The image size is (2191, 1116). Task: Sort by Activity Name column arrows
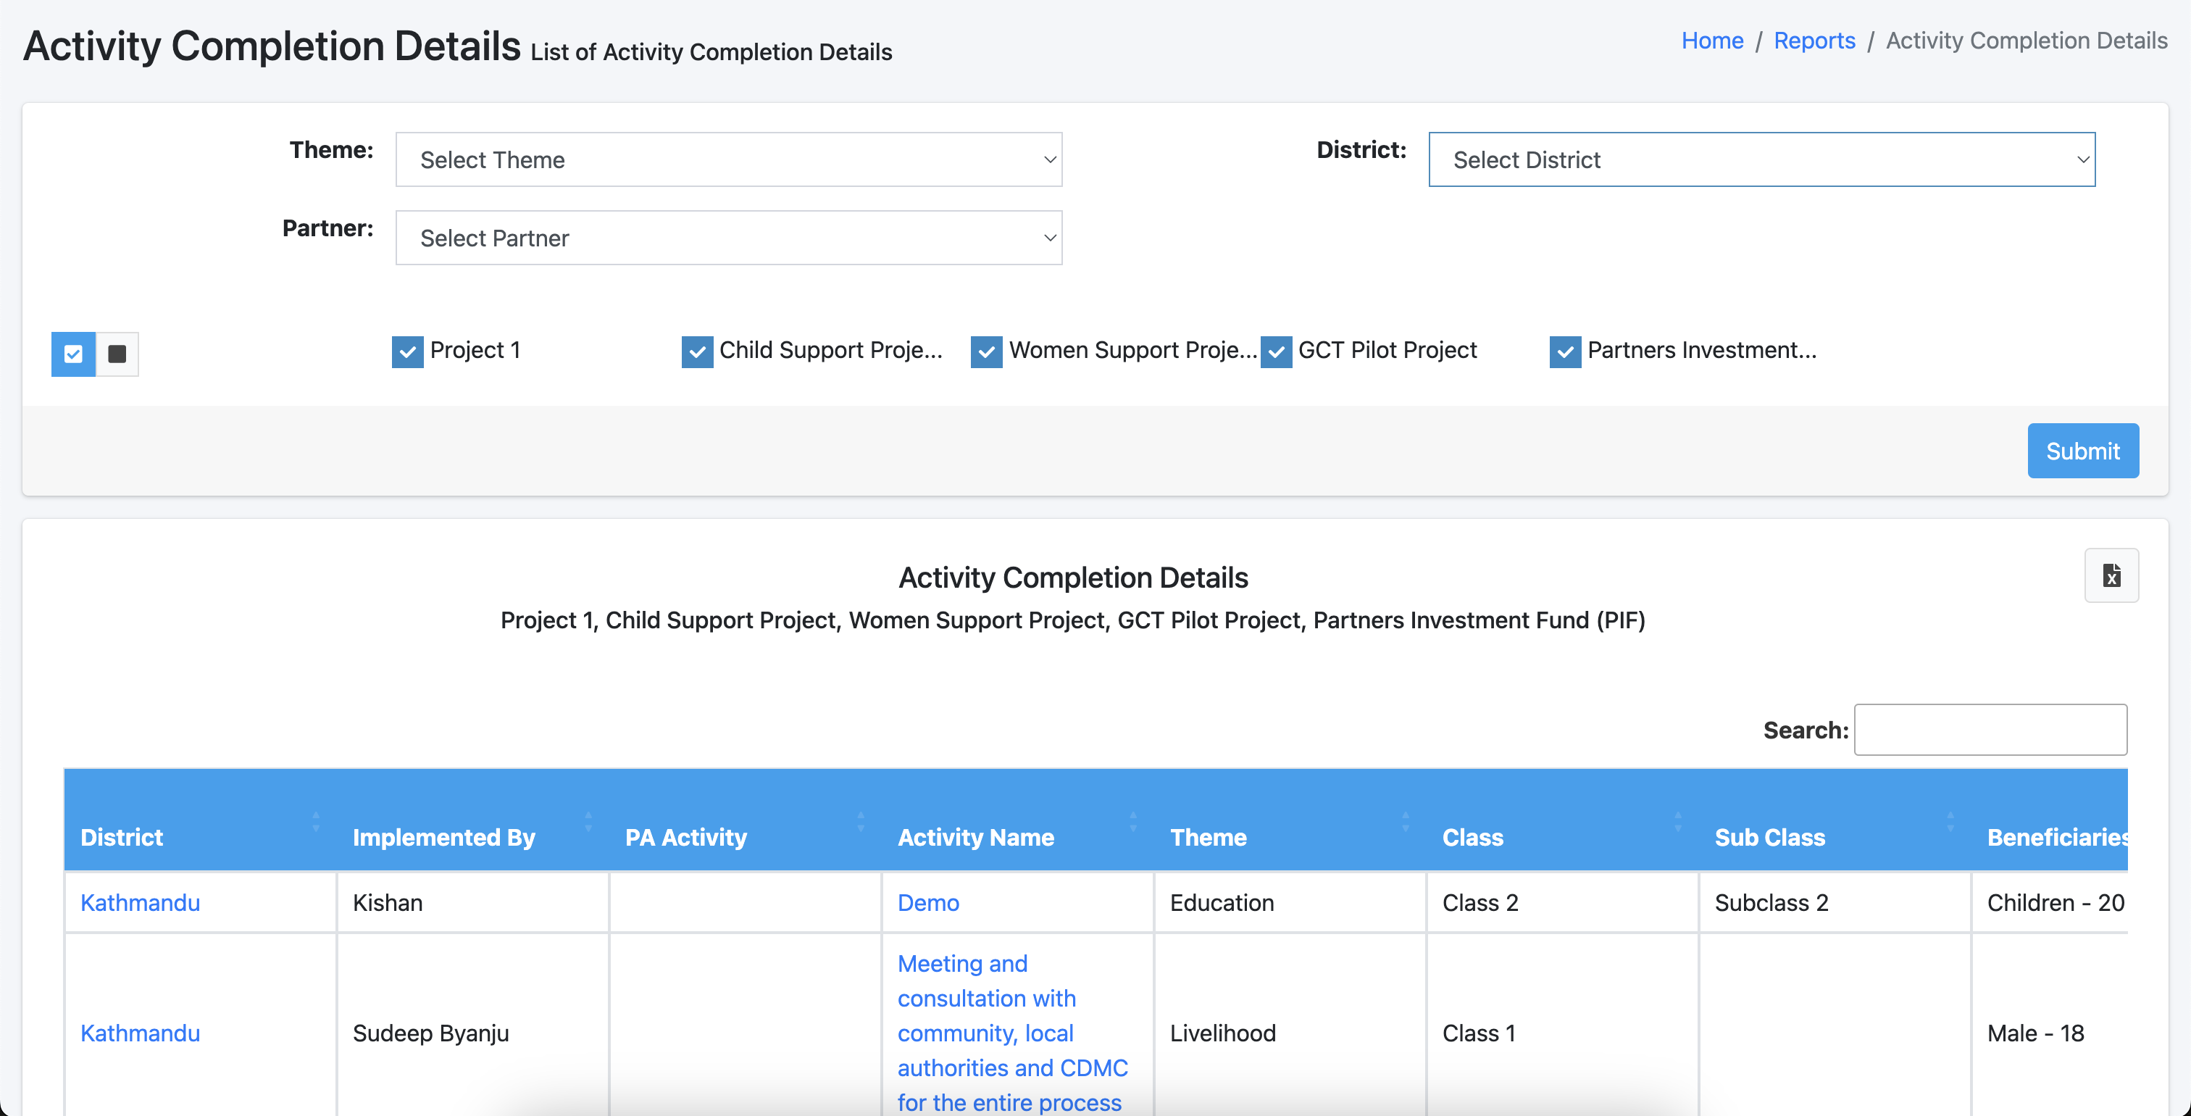[x=1133, y=821]
